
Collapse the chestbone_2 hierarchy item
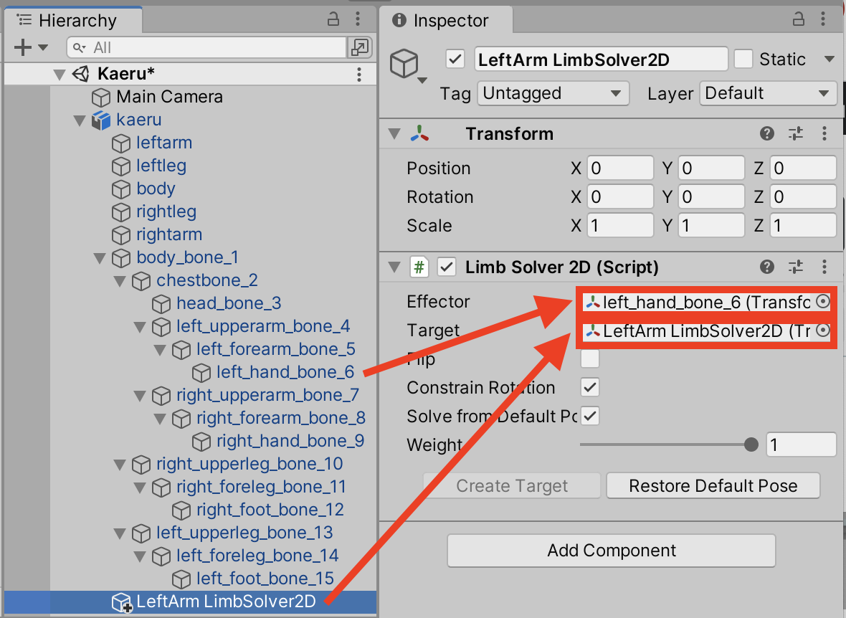[x=120, y=280]
